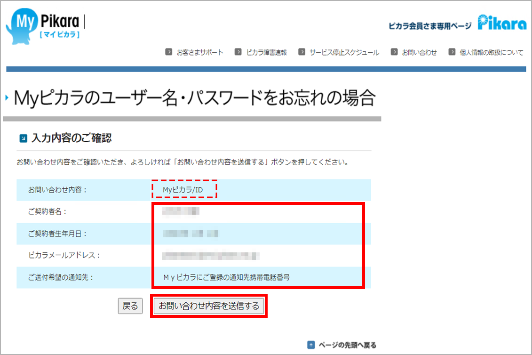Click the arrow icon beside お問い合わせ
Viewport: 532px width, 355px height.
394,52
